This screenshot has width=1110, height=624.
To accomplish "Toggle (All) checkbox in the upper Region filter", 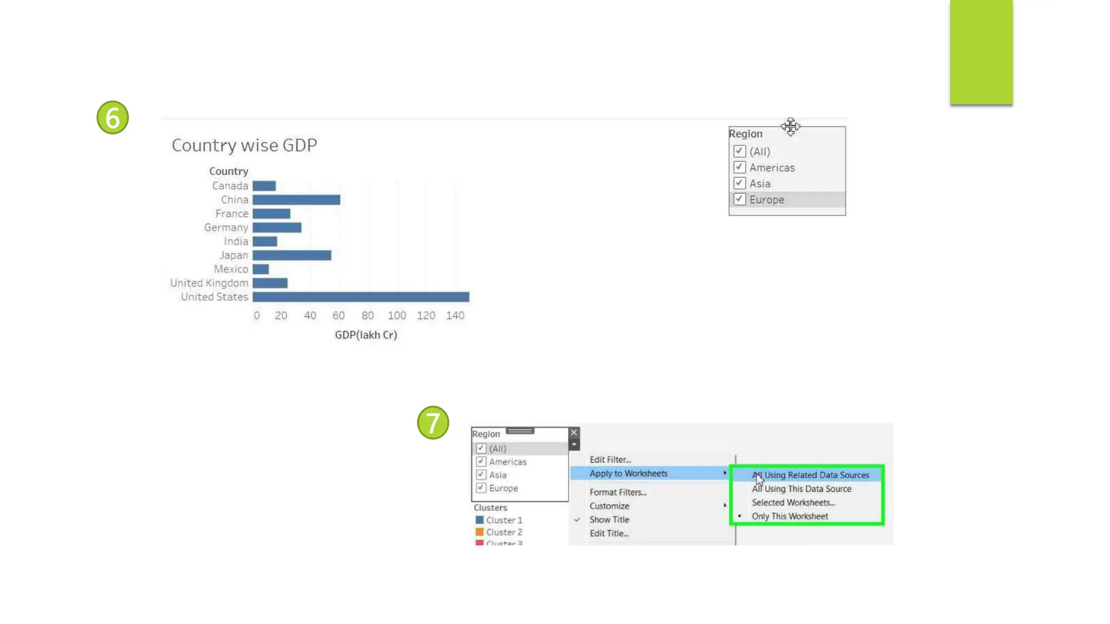I will [739, 151].
